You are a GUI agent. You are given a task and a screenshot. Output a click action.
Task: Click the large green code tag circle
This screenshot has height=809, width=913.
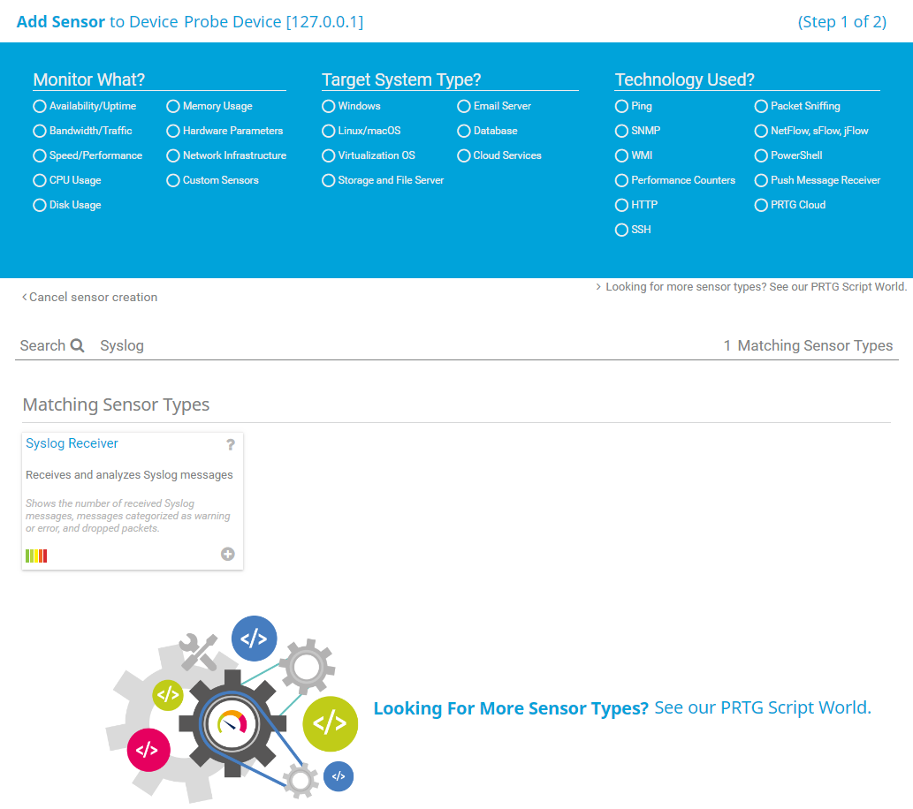pos(330,723)
